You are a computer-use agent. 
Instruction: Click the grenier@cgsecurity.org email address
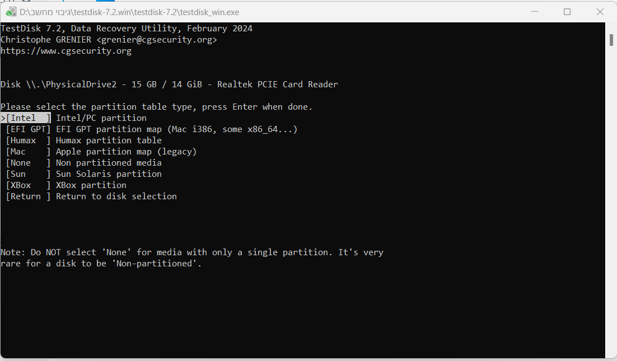[x=157, y=40]
